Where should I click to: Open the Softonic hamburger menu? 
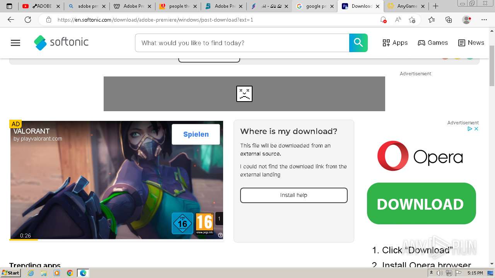pyautogui.click(x=15, y=43)
